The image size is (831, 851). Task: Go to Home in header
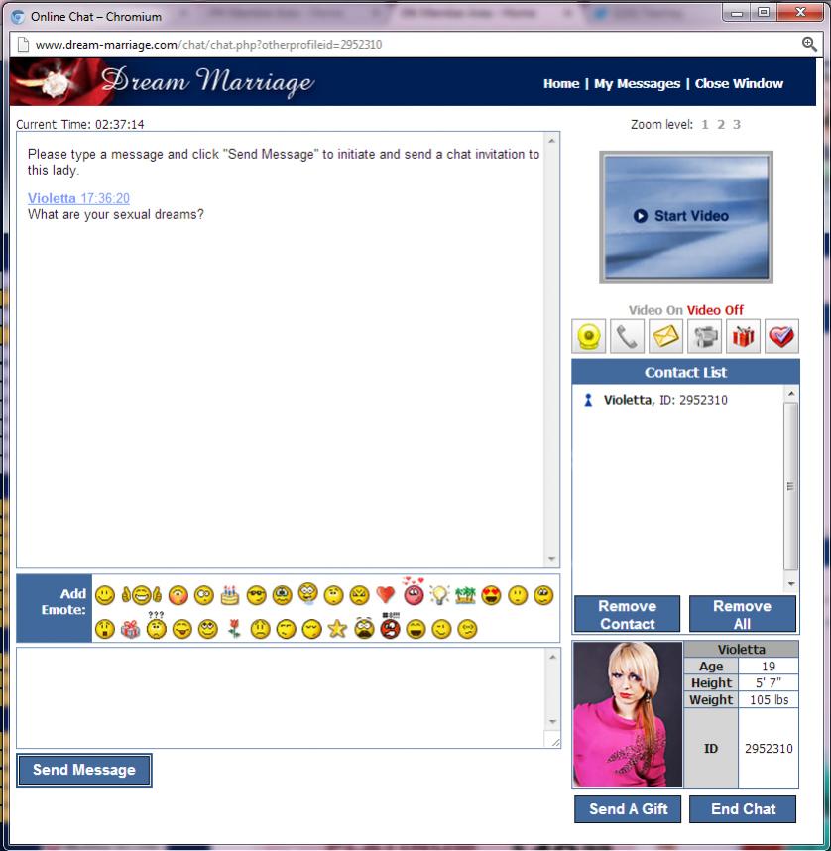coord(561,84)
